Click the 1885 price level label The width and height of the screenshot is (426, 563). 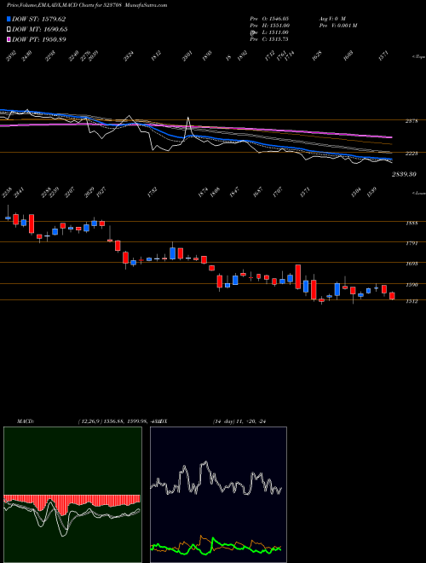click(412, 223)
